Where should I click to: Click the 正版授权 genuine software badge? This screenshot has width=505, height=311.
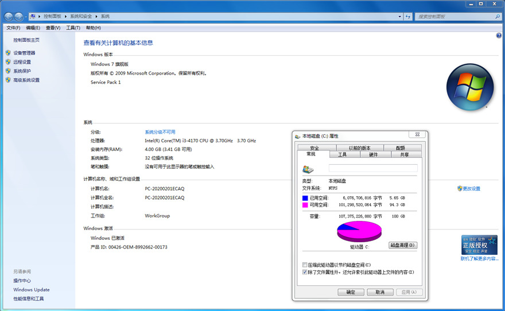coord(479,245)
